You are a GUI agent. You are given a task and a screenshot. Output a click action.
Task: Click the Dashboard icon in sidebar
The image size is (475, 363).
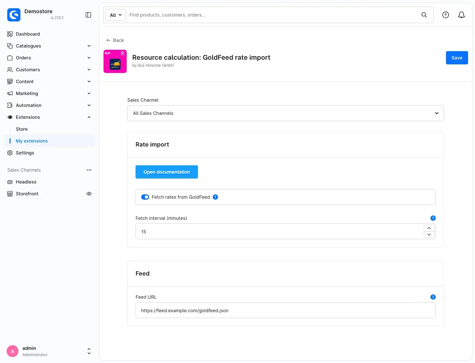(10, 34)
